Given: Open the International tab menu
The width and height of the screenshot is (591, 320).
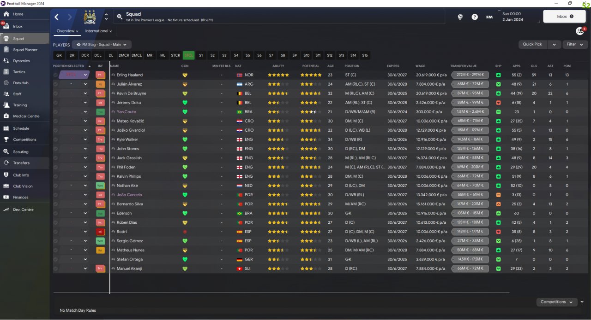Looking at the screenshot, I should [x=99, y=31].
